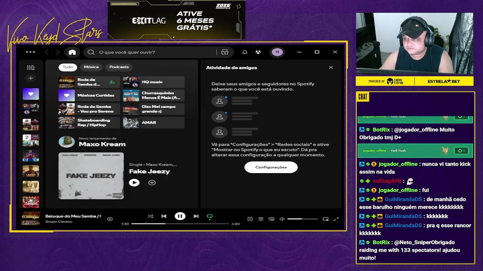Viewport: 483px width, 271px height.
Task: Select the 'Podcasts' filter chip
Action: pos(119,67)
